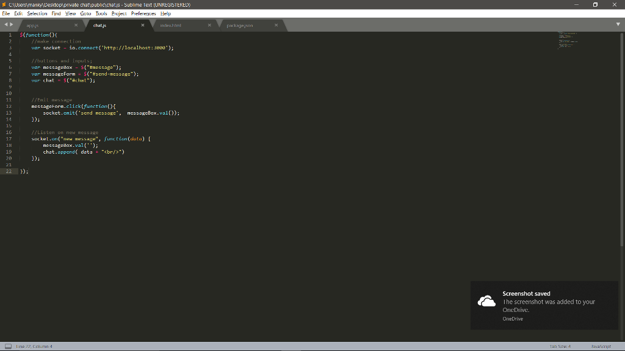Click the OneDrive cloud icon in notification
The image size is (625, 351).
[x=486, y=300]
